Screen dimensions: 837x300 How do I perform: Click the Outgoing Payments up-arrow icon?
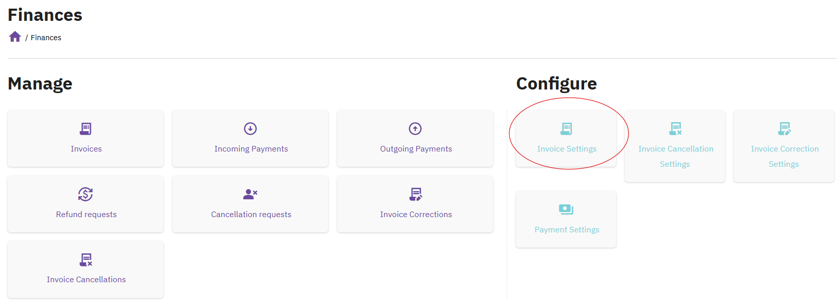pyautogui.click(x=415, y=129)
